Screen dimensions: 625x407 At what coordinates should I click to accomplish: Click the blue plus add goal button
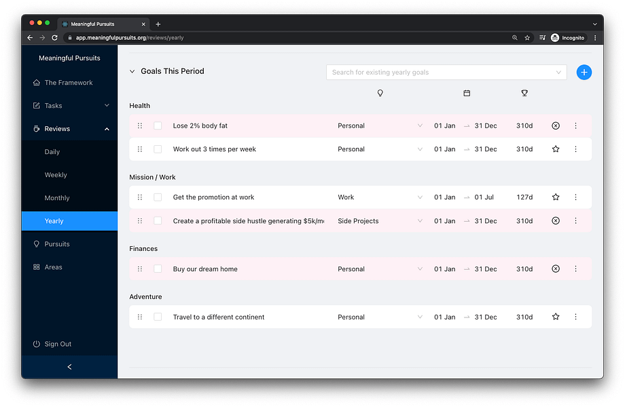tap(584, 73)
